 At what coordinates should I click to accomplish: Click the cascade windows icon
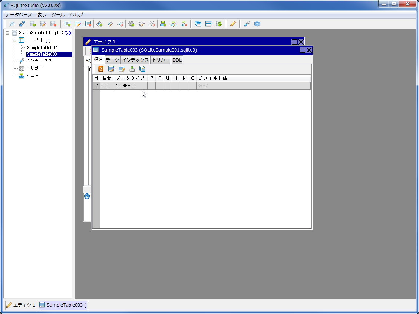[198, 24]
